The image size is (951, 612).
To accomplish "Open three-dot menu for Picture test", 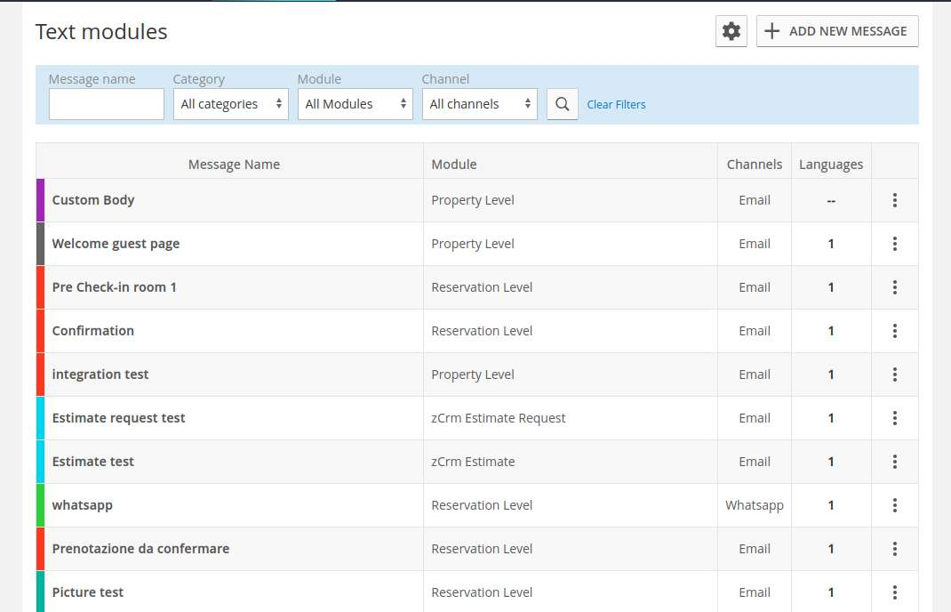I will (x=894, y=592).
